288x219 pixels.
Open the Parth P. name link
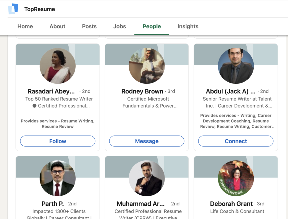[x=53, y=204]
